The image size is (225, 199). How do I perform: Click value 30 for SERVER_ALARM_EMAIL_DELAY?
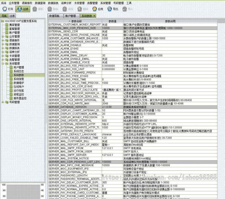pyautogui.click(x=103, y=56)
